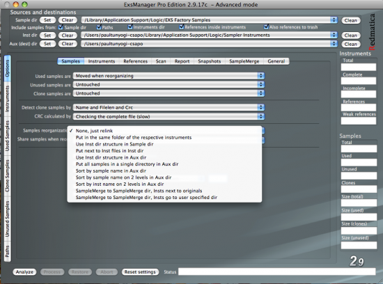383x284 pixels.
Task: Select the Unused Samples side tab
Action: (8, 219)
